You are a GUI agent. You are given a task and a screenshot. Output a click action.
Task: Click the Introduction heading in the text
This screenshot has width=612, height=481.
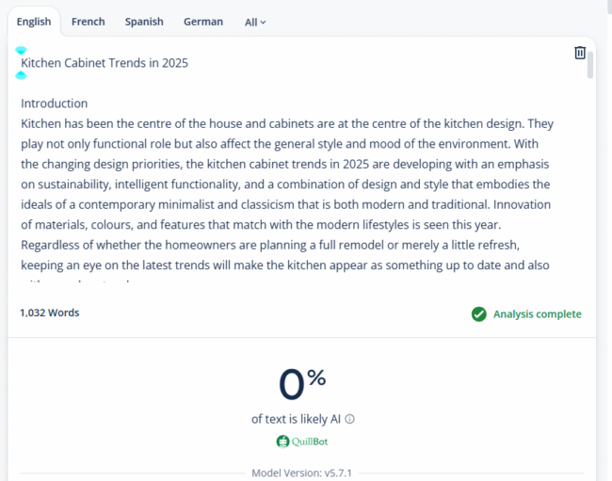coord(55,104)
